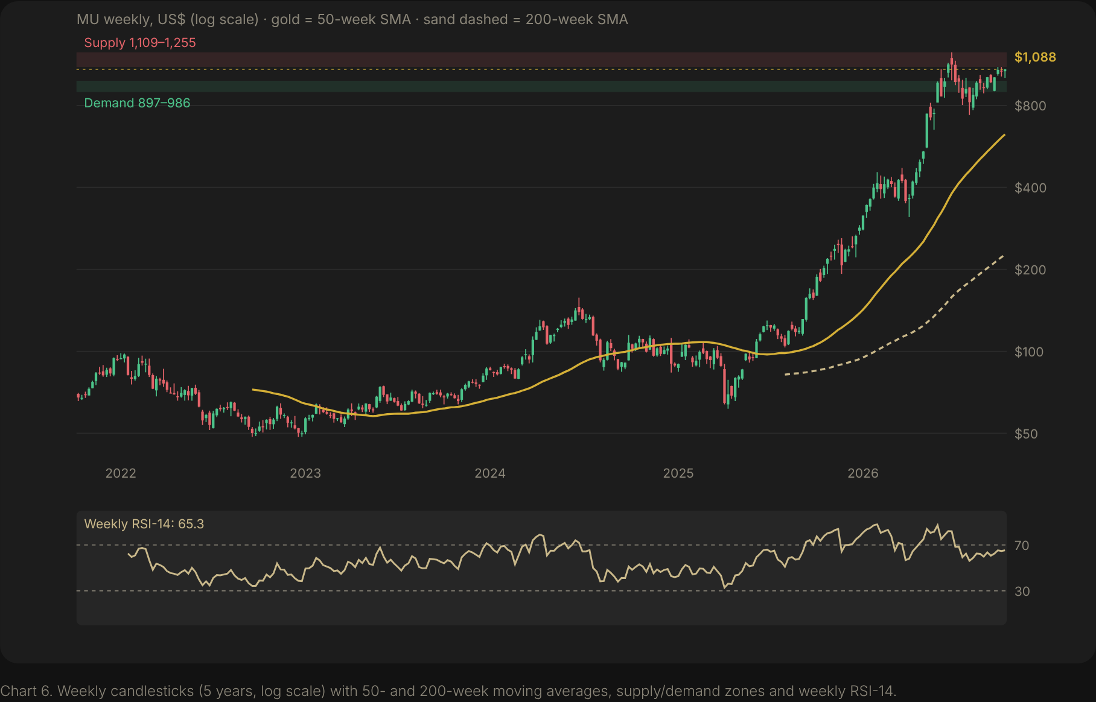Click the current price label '$1,088'
The image size is (1096, 702).
tap(1035, 57)
